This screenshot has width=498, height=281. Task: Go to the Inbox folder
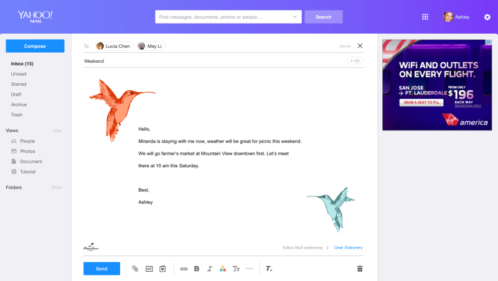click(x=22, y=63)
